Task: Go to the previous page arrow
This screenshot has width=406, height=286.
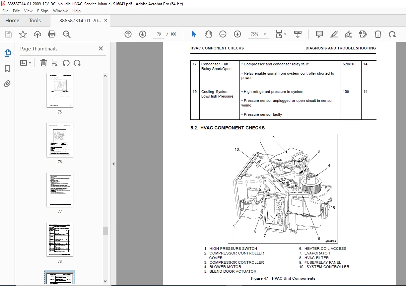Action: click(128, 34)
